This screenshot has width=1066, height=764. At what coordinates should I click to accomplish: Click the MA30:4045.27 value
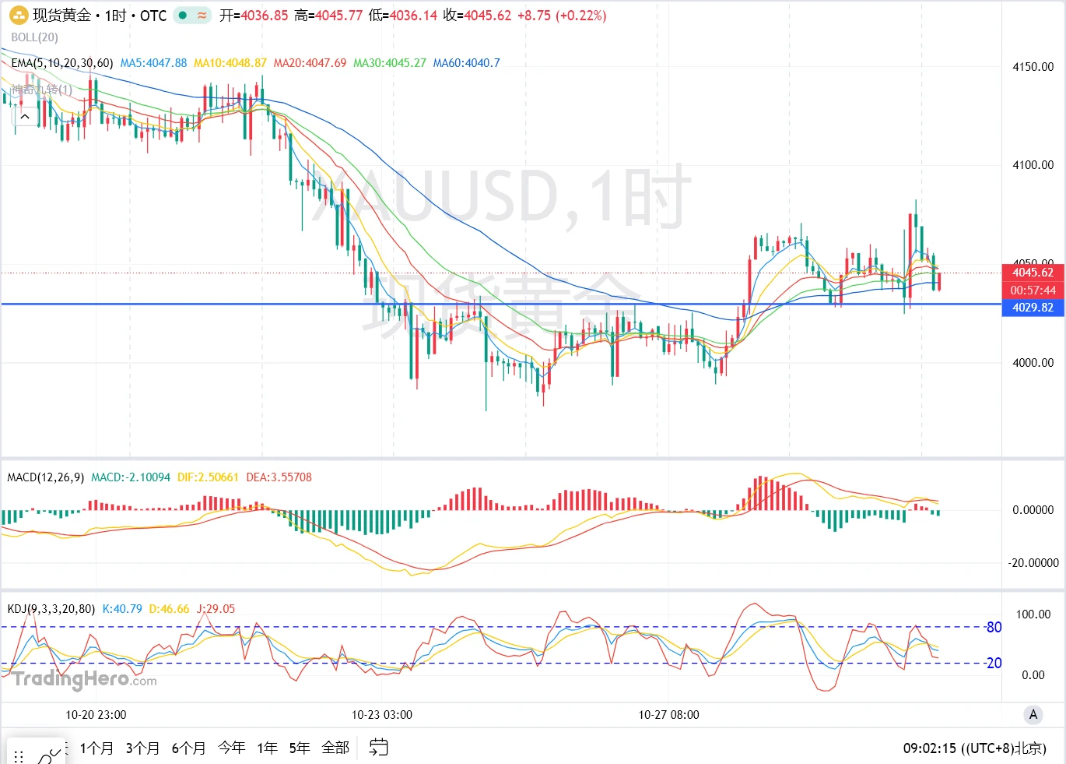[x=390, y=63]
